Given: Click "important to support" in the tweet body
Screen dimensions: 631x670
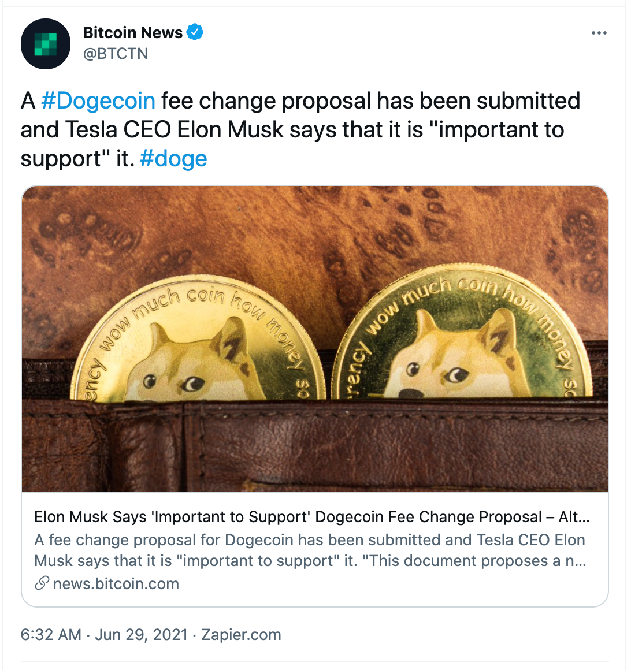Looking at the screenshot, I should tap(500, 130).
